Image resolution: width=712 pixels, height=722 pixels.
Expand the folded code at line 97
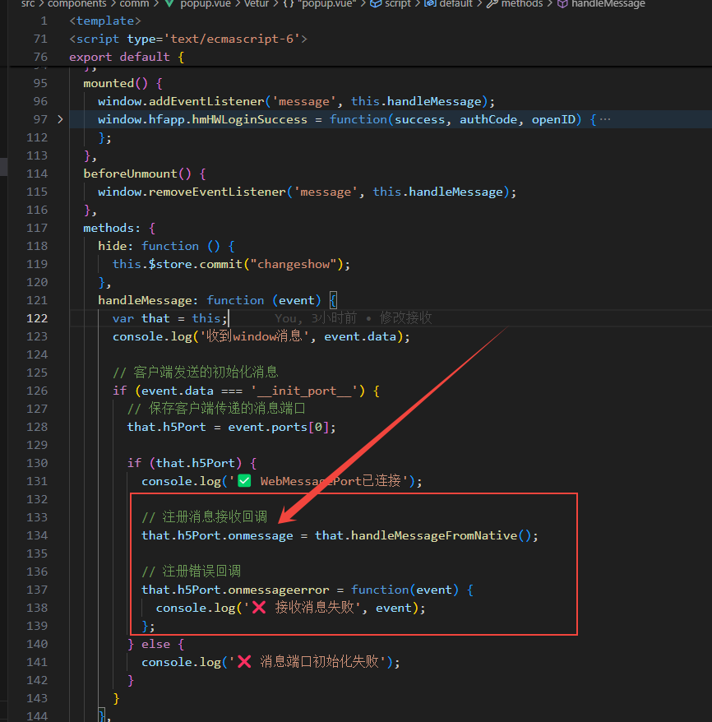pyautogui.click(x=60, y=119)
